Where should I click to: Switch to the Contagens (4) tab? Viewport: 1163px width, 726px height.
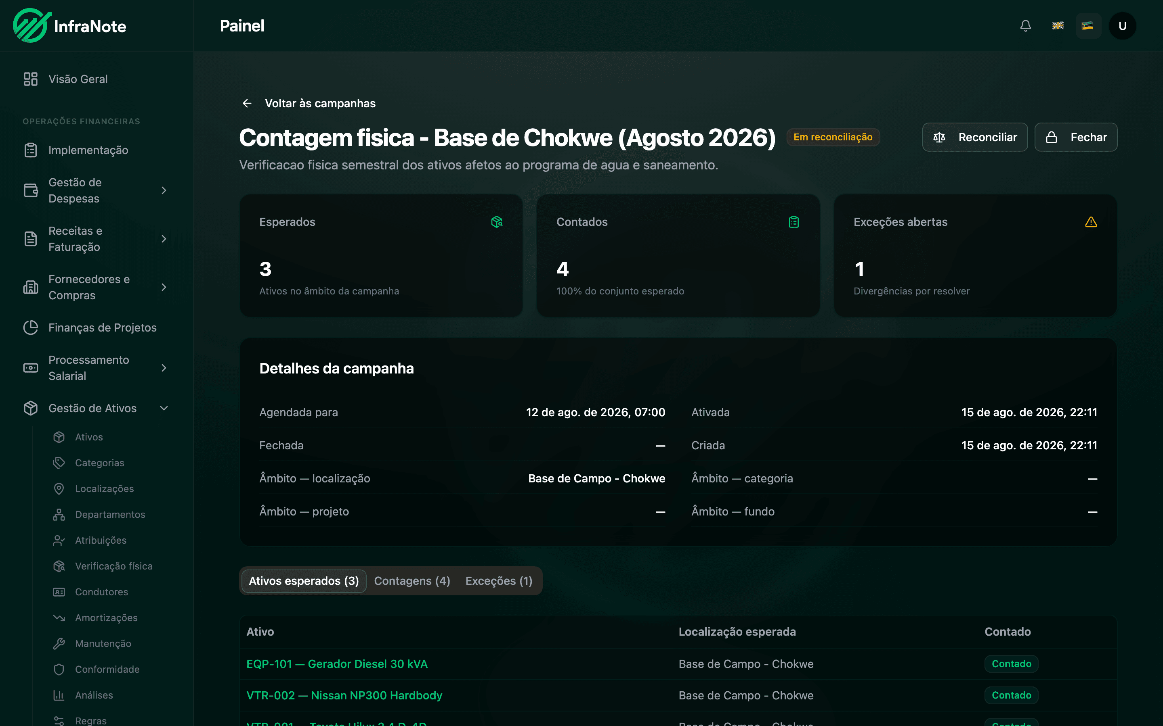click(412, 581)
